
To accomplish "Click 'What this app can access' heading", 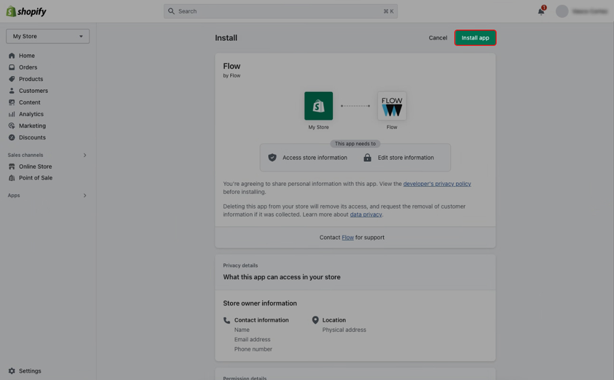I will pyautogui.click(x=282, y=277).
